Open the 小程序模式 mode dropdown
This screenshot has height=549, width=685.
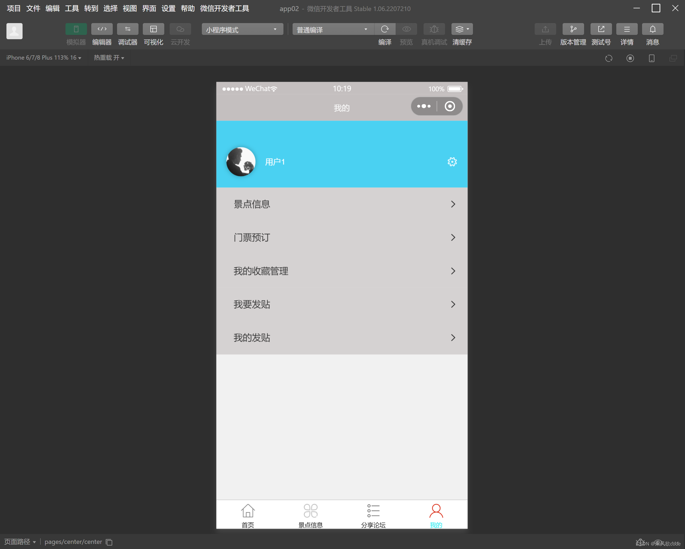point(242,29)
